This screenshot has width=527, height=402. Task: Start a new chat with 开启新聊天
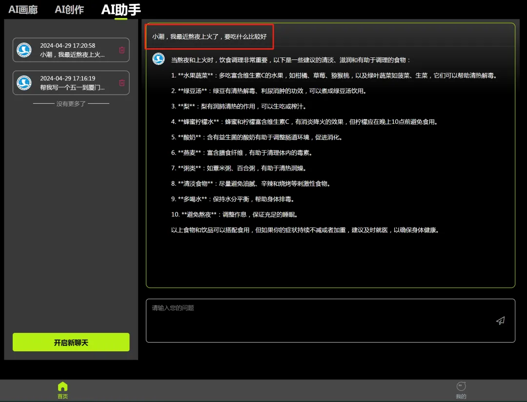pyautogui.click(x=71, y=343)
